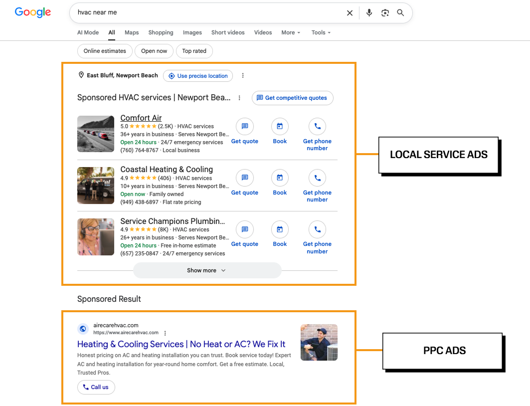The height and width of the screenshot is (406, 530).
Task: Open the Shopping tab
Action: coord(161,32)
